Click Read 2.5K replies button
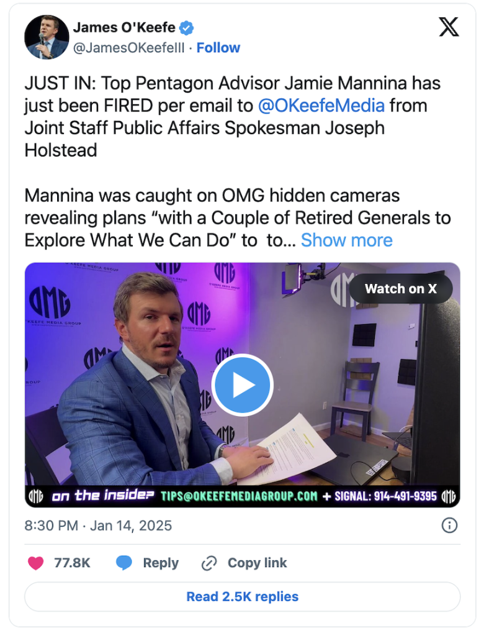The height and width of the screenshot is (636, 484). pos(243,597)
